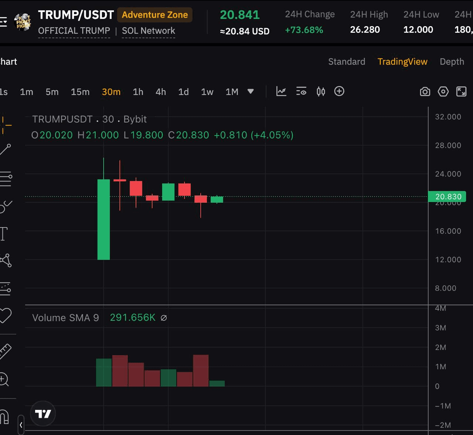473x435 pixels.
Task: Click the 291.656K volume SMA value
Action: [x=133, y=318]
